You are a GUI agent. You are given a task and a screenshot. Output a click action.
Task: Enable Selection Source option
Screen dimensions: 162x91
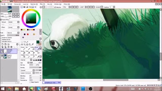click(x=1, y=41)
